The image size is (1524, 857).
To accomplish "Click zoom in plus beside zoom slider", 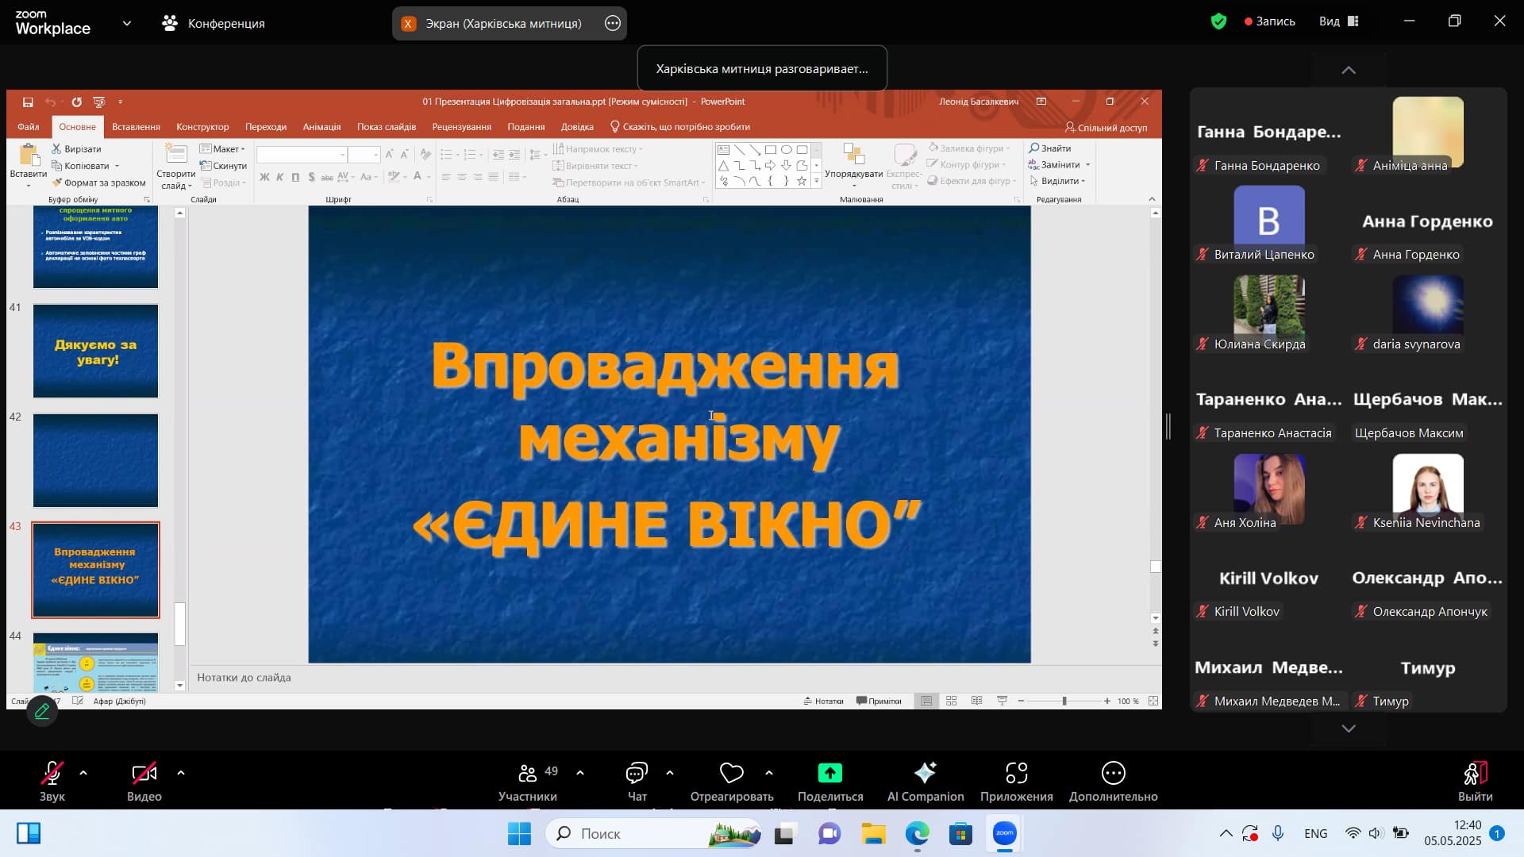I will pyautogui.click(x=1107, y=701).
